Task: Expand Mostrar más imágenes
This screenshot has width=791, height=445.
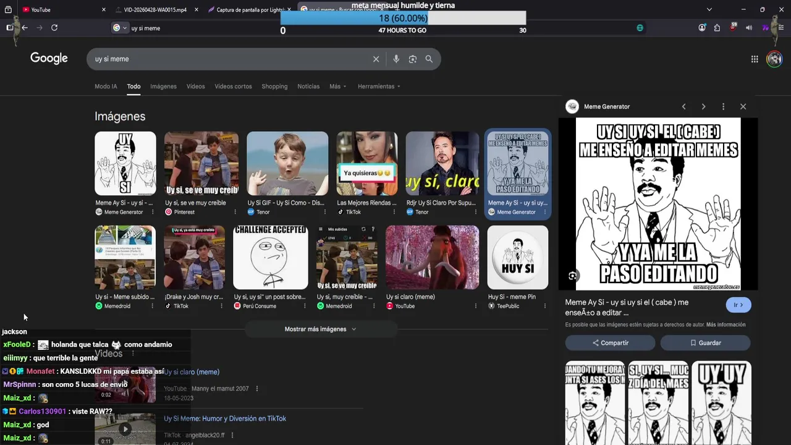Action: click(320, 329)
